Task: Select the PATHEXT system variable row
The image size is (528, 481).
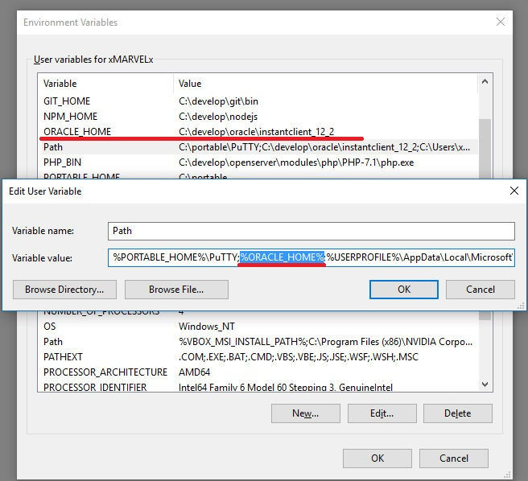Action: coord(63,356)
